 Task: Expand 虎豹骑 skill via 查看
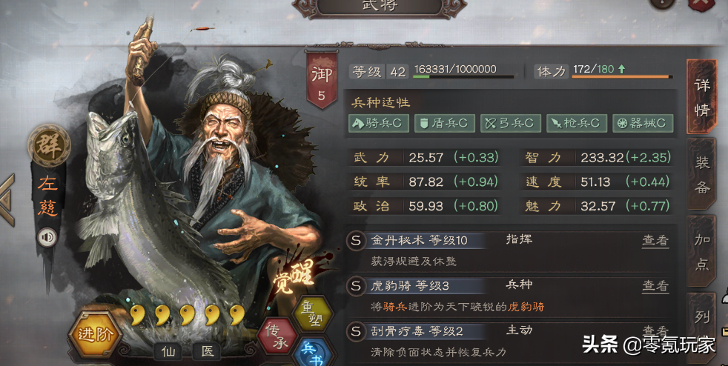click(x=655, y=286)
